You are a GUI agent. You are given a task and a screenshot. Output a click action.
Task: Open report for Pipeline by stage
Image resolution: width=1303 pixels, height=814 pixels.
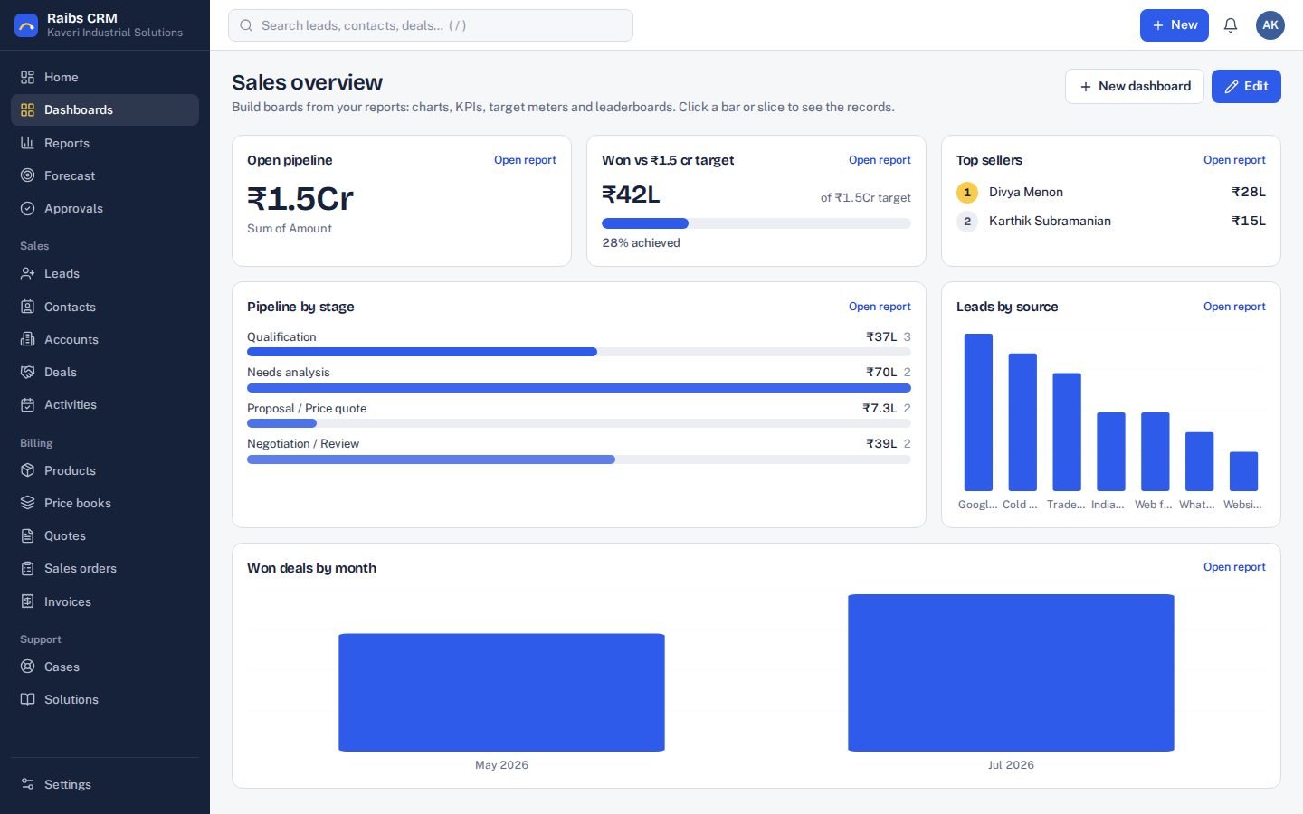coord(880,307)
